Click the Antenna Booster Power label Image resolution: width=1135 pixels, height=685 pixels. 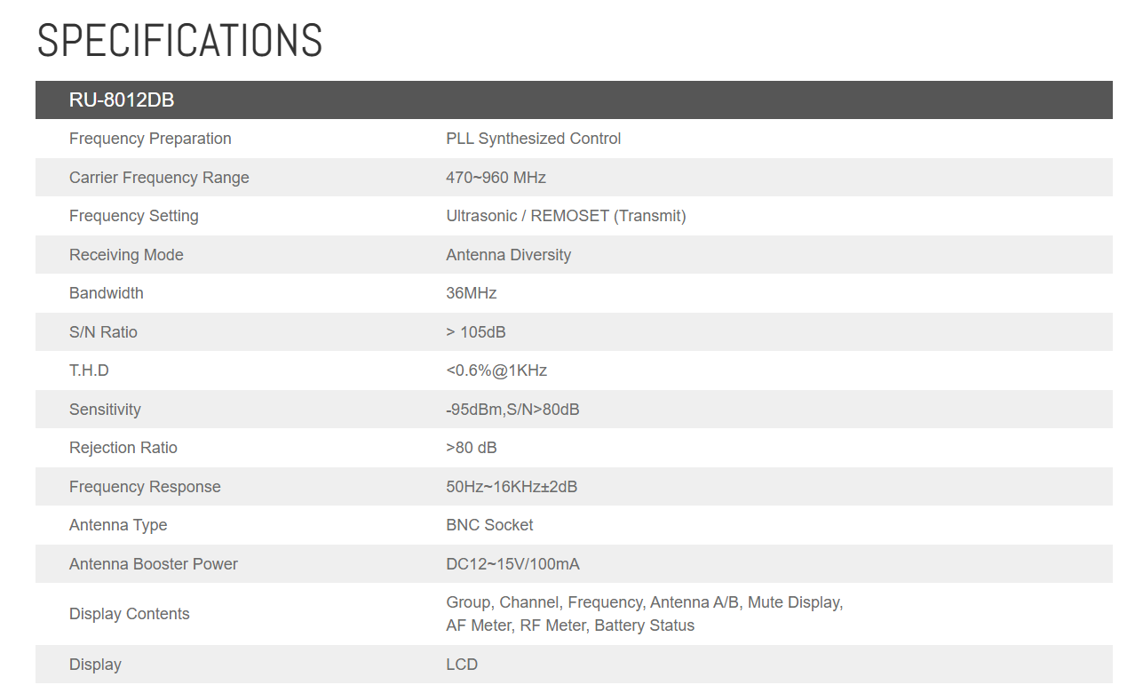(154, 564)
